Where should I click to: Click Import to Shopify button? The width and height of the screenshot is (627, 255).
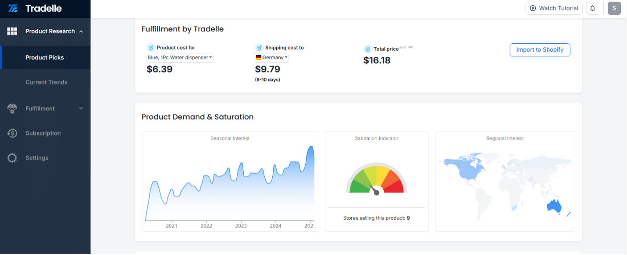[x=540, y=50]
